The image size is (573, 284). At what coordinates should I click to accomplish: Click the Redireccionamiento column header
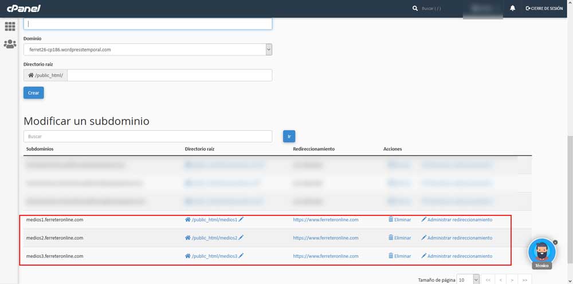tap(313, 149)
